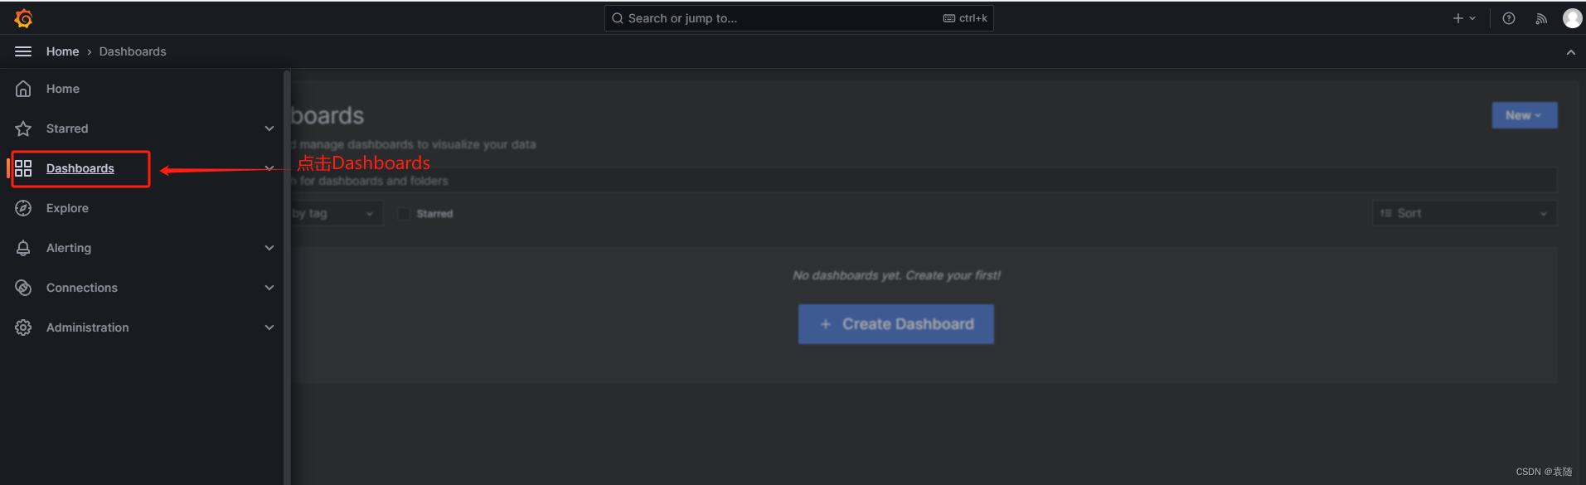
Task: Click the Grafana logo icon
Action: pyautogui.click(x=23, y=18)
